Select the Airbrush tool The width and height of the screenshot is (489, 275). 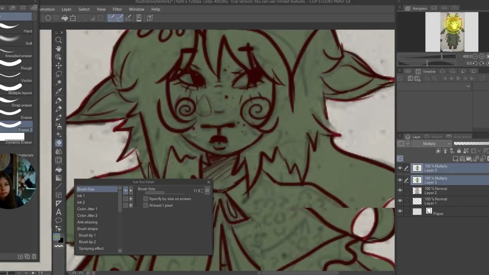point(58,126)
